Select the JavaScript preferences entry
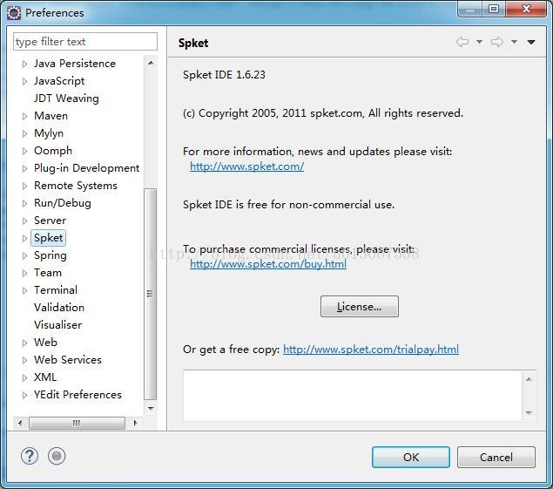The width and height of the screenshot is (553, 489). (x=59, y=81)
